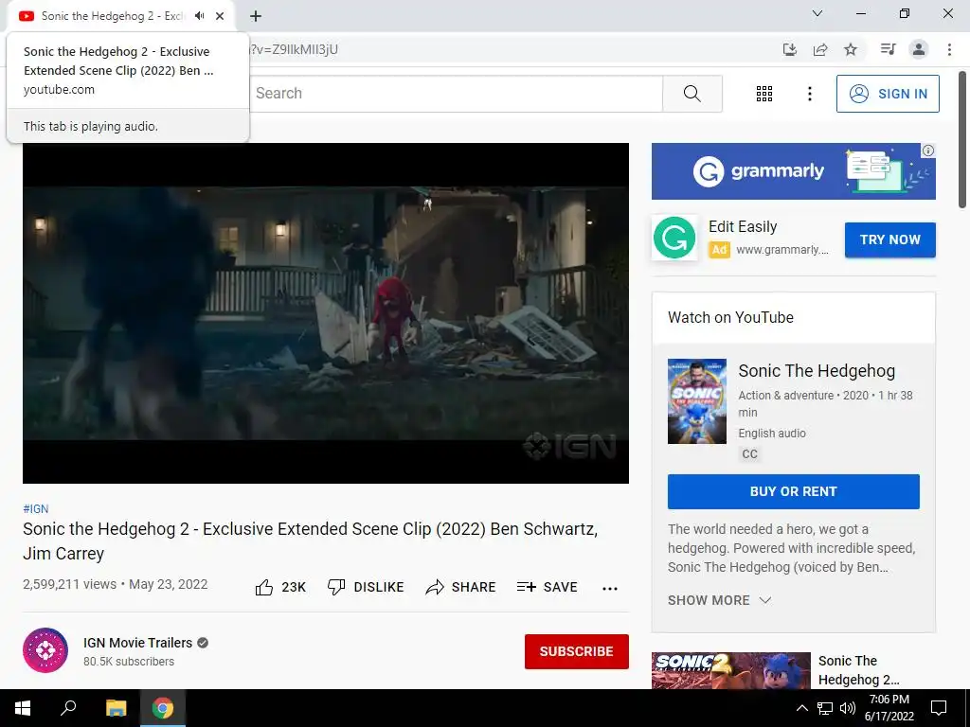Click the #IGN hashtag link
970x727 pixels.
pos(35,508)
